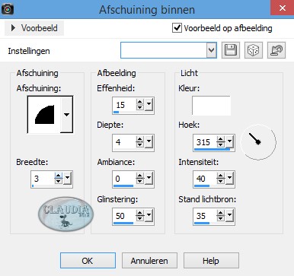Click the save preset floppy disk icon
Viewport: 294px width, 276px height.
231,50
